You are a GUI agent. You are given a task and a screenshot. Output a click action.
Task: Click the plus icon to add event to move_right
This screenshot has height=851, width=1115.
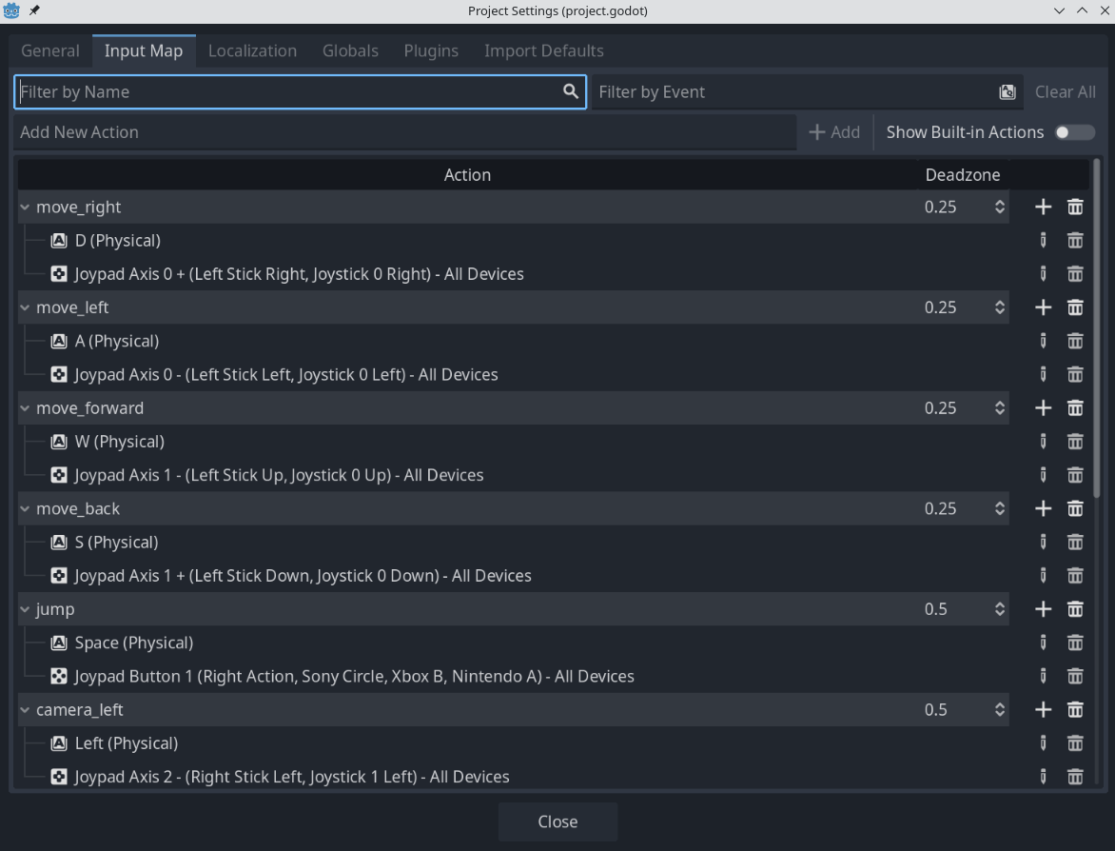1043,207
